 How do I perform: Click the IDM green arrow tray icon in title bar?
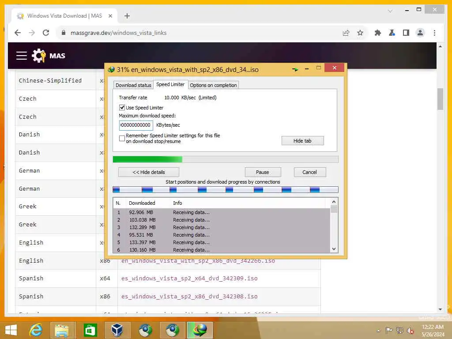tap(295, 69)
